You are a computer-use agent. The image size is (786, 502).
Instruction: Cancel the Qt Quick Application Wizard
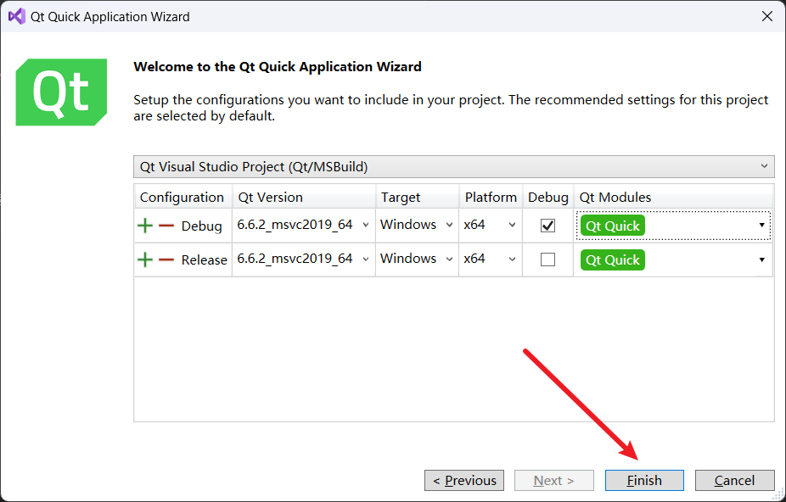[x=734, y=480]
